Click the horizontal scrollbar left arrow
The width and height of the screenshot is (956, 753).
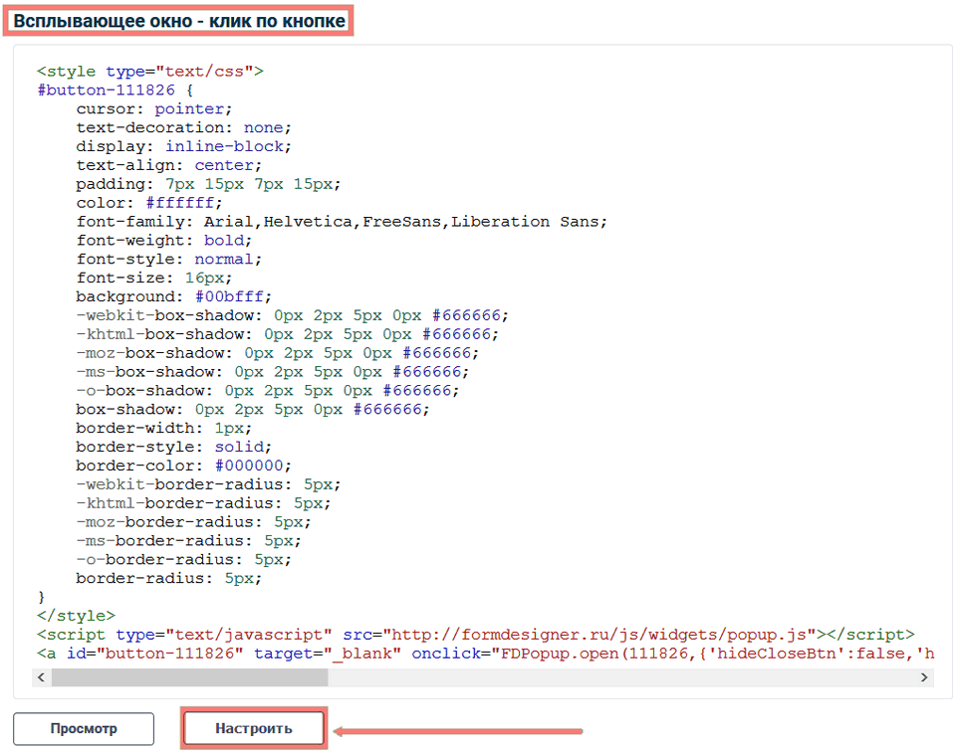[42, 677]
